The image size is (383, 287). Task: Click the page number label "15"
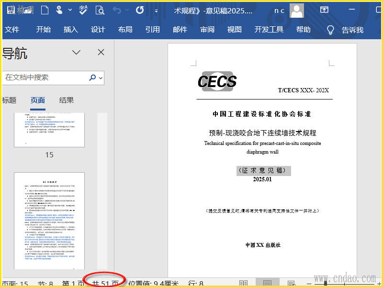(49, 155)
